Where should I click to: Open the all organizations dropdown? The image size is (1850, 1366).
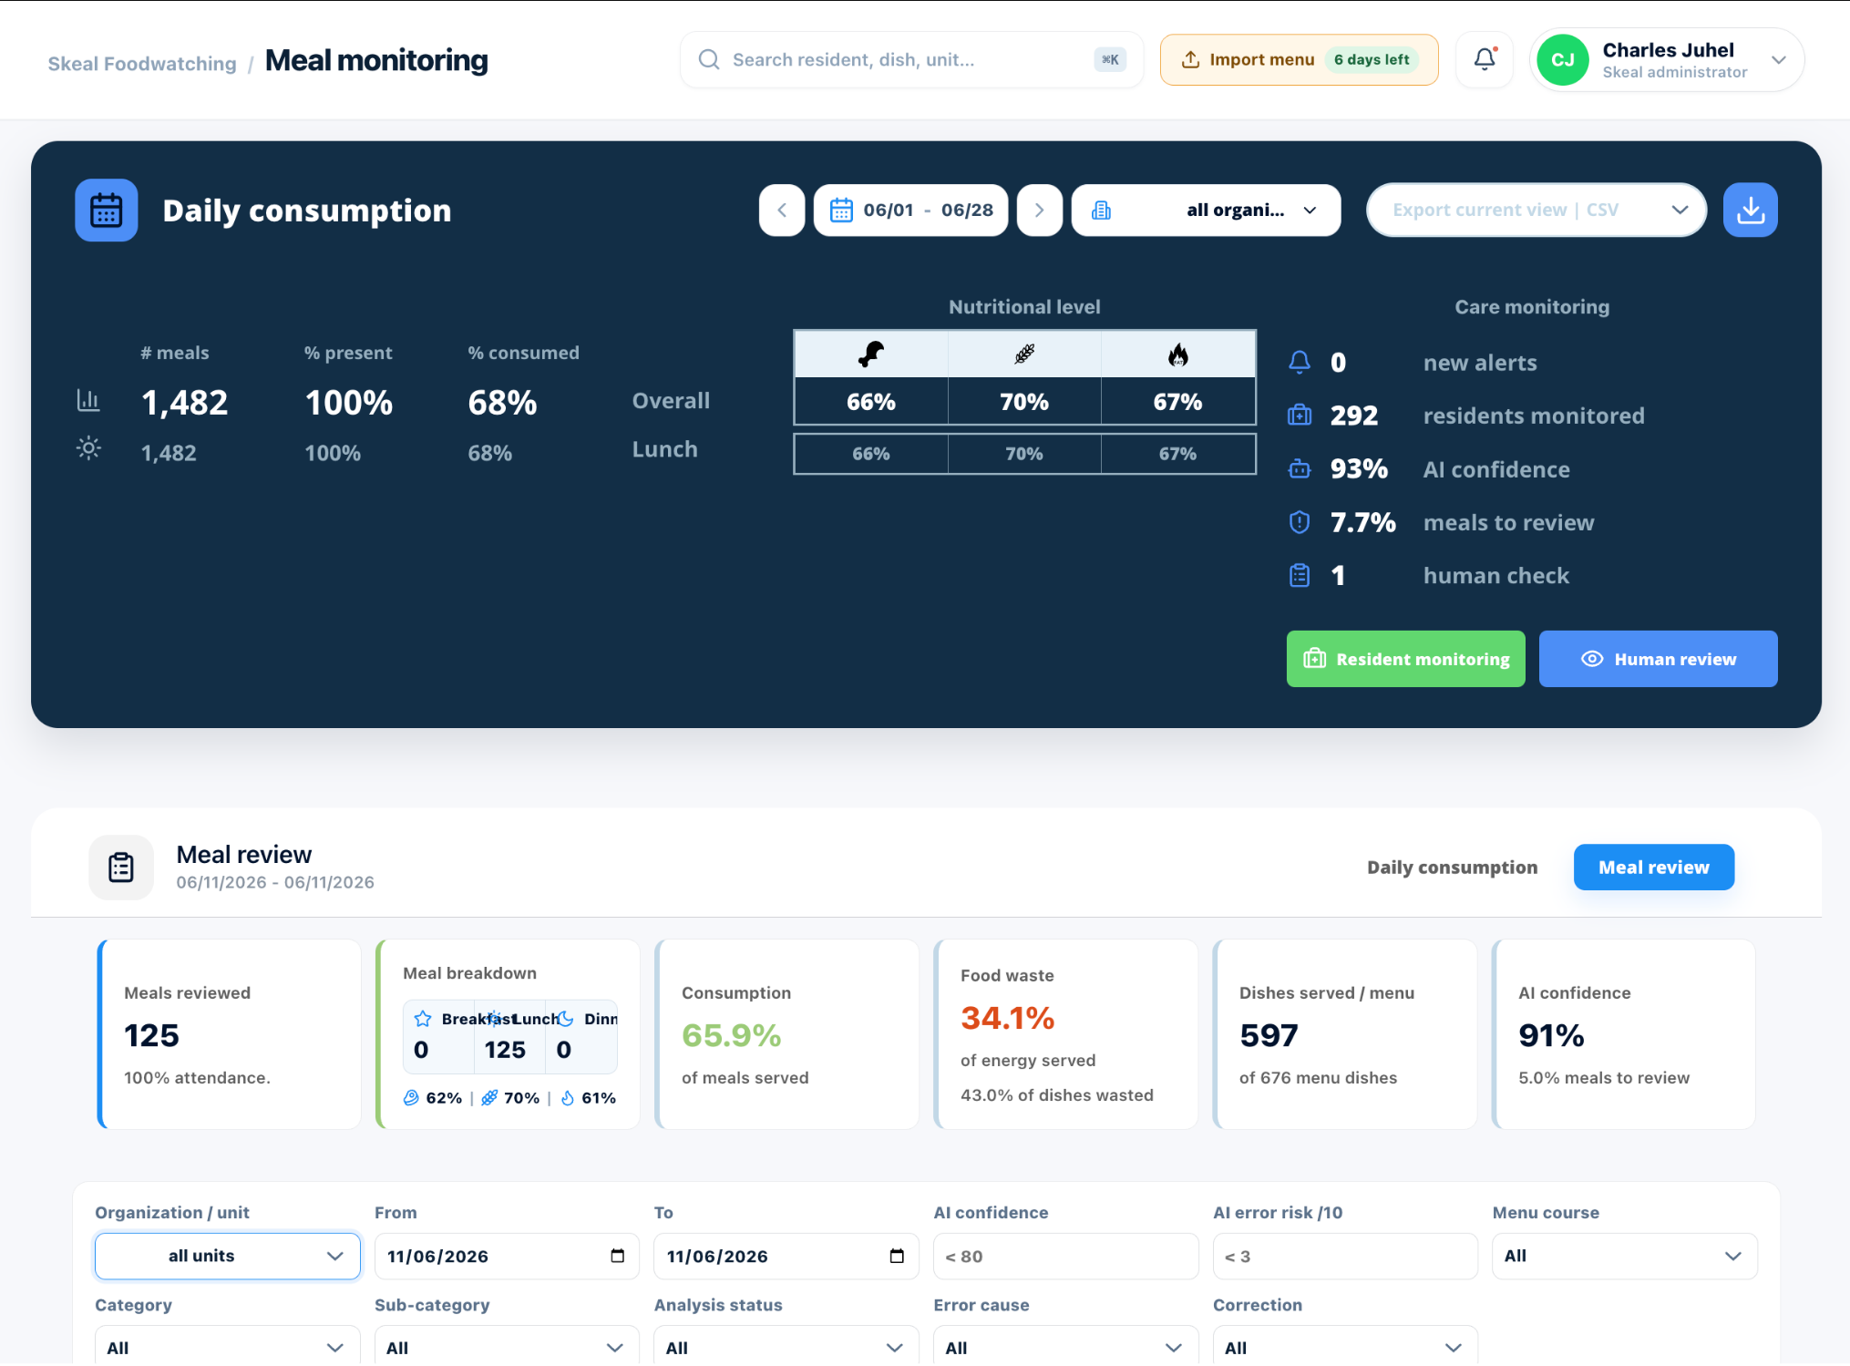point(1206,211)
